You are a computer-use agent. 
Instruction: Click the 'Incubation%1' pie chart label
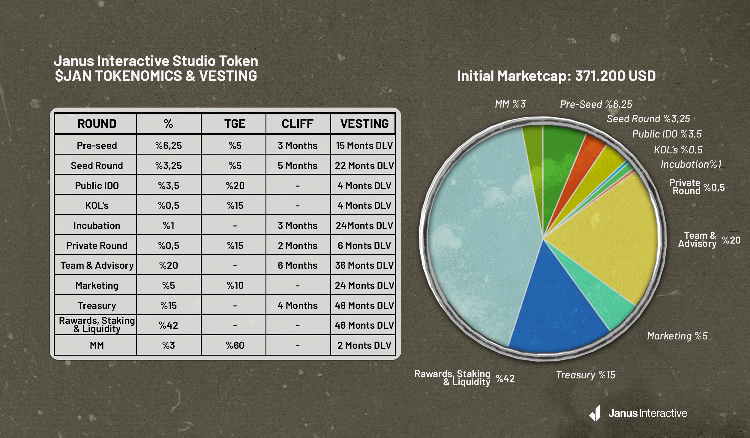tap(691, 164)
